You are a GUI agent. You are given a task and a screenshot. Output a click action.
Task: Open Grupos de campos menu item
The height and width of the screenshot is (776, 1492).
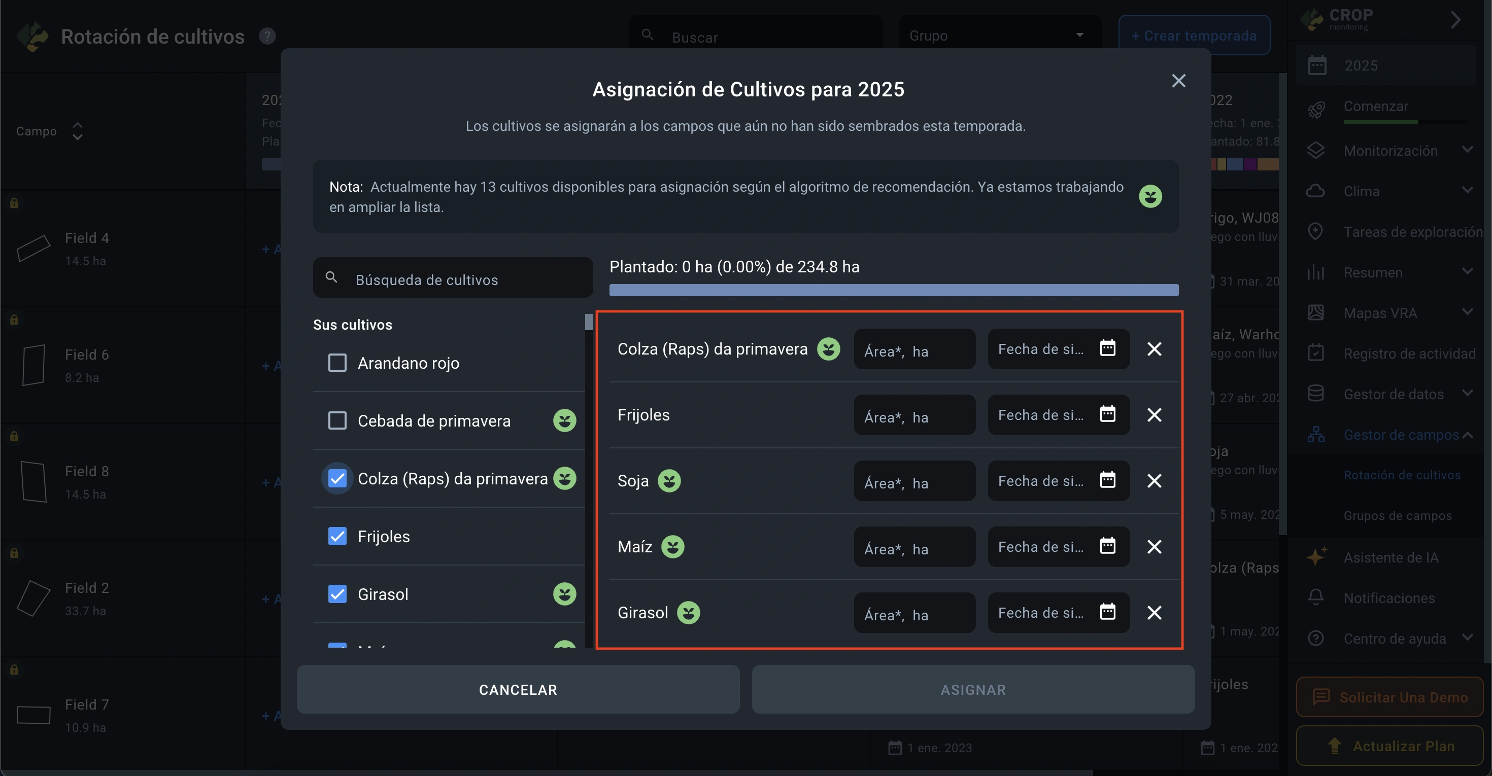[x=1397, y=515]
